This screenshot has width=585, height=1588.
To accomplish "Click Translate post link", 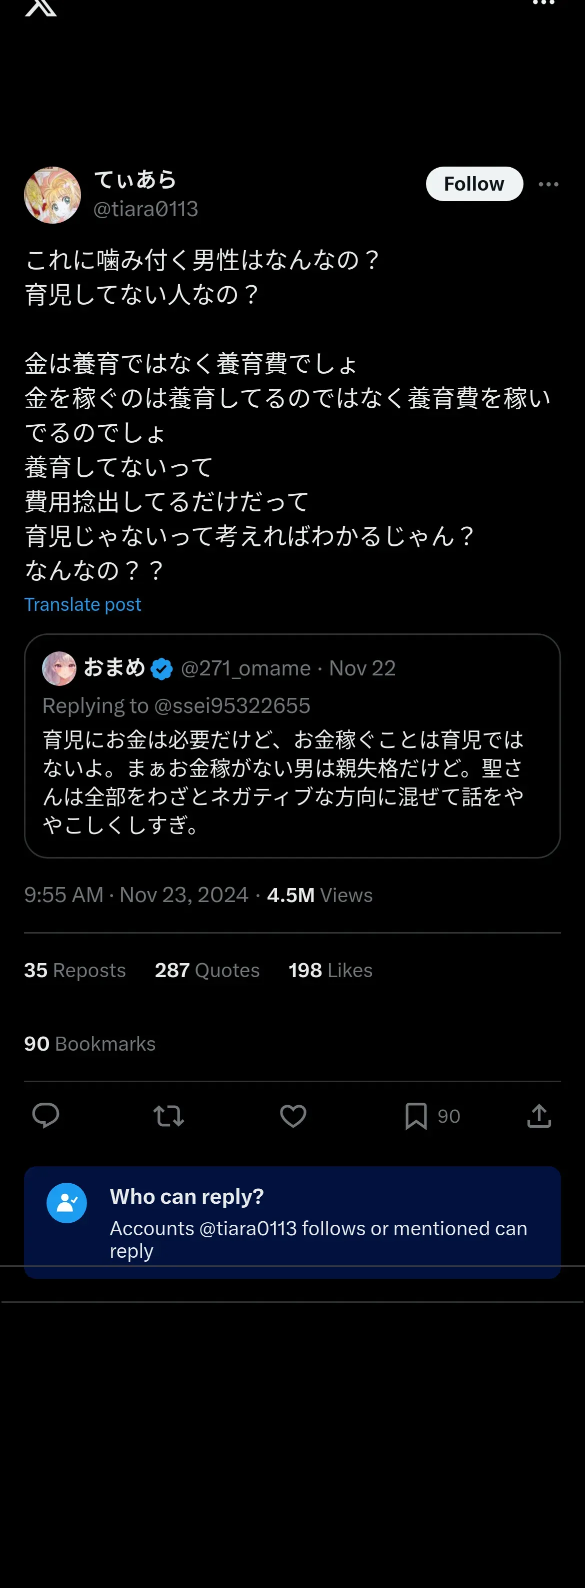I will [82, 604].
